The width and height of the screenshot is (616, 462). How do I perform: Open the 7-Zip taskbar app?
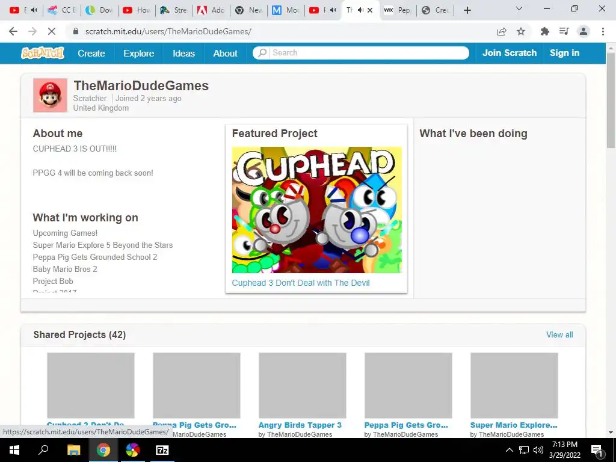pyautogui.click(x=162, y=450)
